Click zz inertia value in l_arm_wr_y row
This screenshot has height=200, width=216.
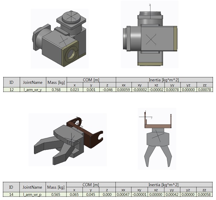pos(205,90)
